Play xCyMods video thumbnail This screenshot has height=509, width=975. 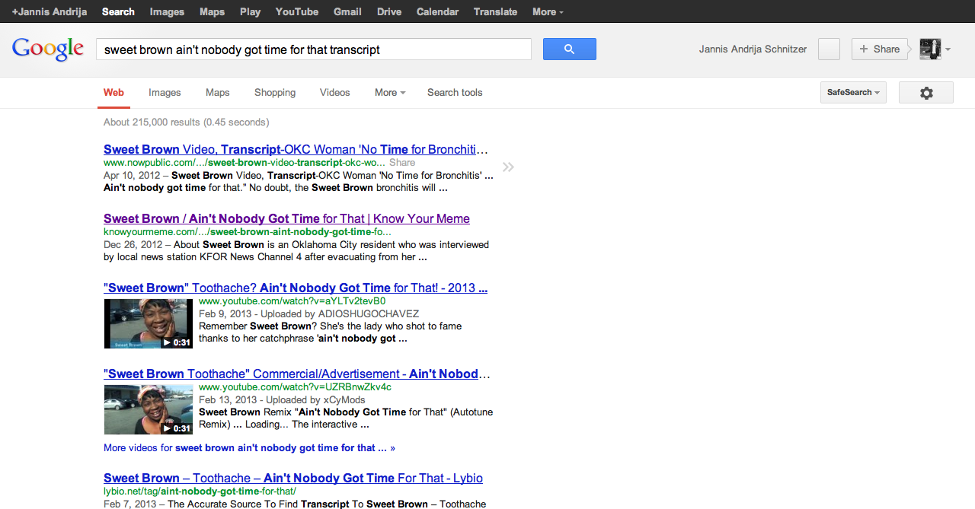tap(149, 409)
